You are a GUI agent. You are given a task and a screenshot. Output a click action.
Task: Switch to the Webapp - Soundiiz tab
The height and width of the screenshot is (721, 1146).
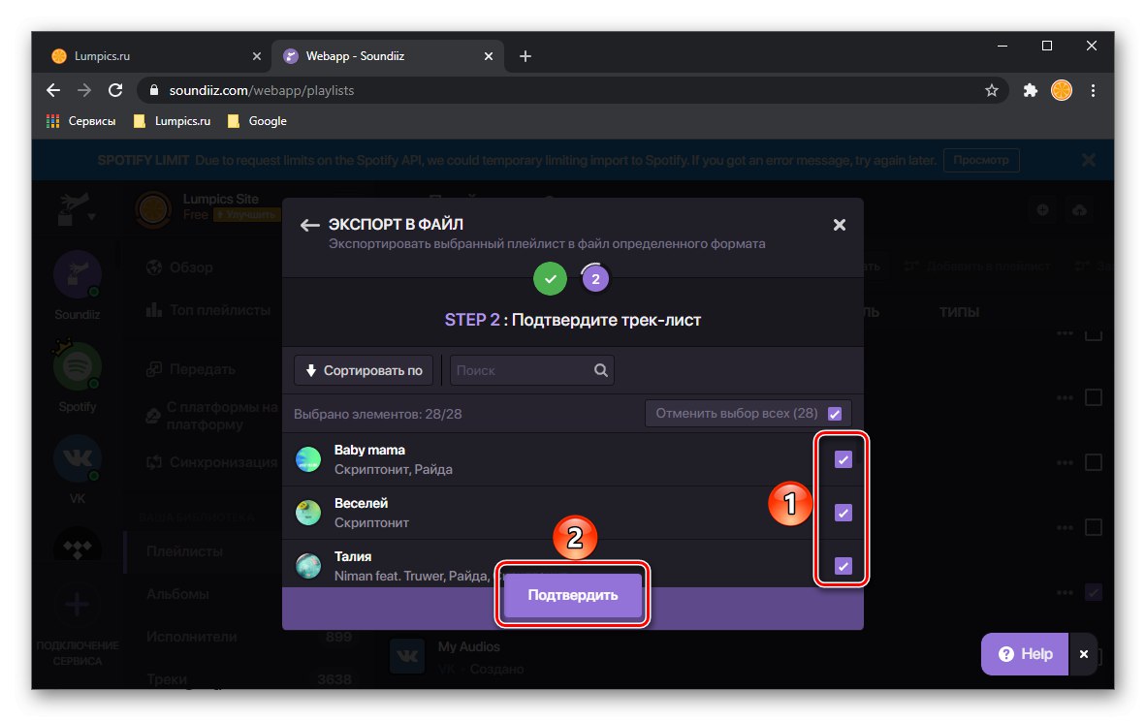388,56
